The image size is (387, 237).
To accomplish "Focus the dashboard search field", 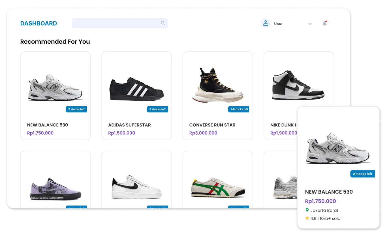I will [x=120, y=23].
